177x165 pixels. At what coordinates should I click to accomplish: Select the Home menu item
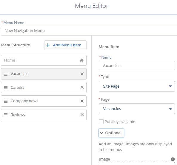click(x=44, y=60)
